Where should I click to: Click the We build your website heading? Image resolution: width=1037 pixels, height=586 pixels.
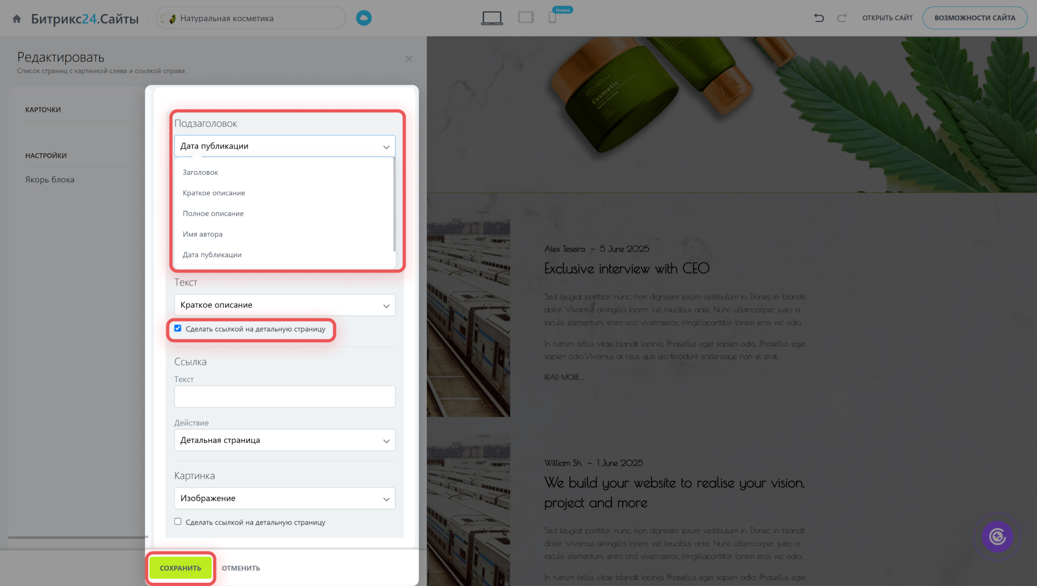pos(675,493)
